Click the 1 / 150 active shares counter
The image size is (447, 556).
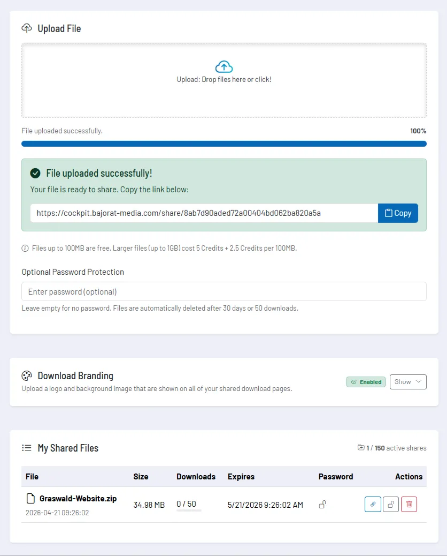point(396,448)
